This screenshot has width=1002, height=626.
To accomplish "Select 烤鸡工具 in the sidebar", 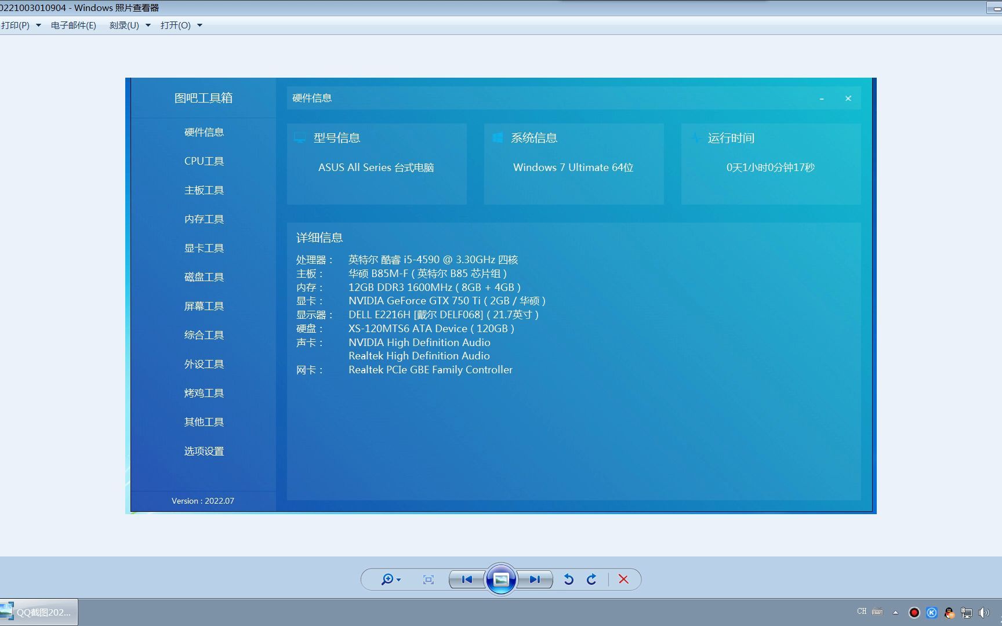I will point(204,393).
